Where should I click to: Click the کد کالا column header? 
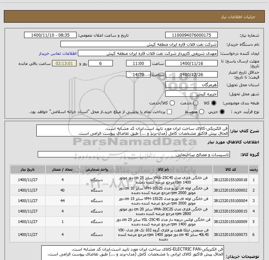click(231, 169)
